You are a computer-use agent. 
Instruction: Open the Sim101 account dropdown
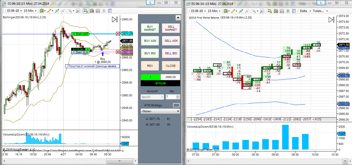(152, 97)
